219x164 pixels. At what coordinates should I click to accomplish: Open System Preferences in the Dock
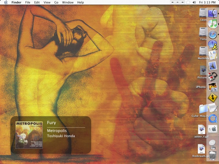click(212, 129)
